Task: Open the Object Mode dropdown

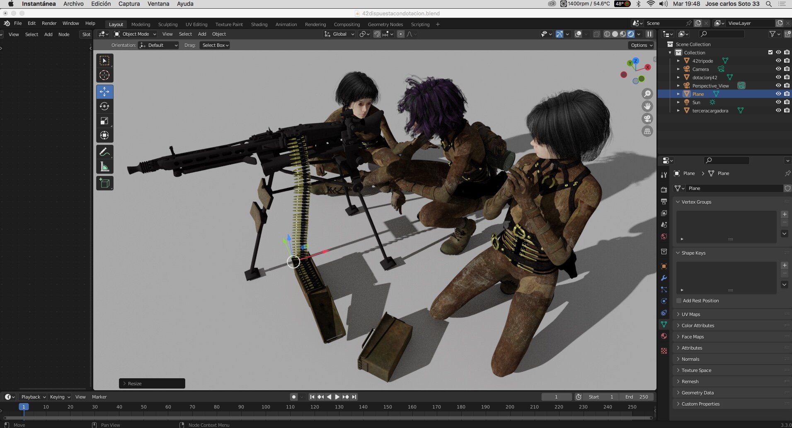Action: click(x=135, y=34)
